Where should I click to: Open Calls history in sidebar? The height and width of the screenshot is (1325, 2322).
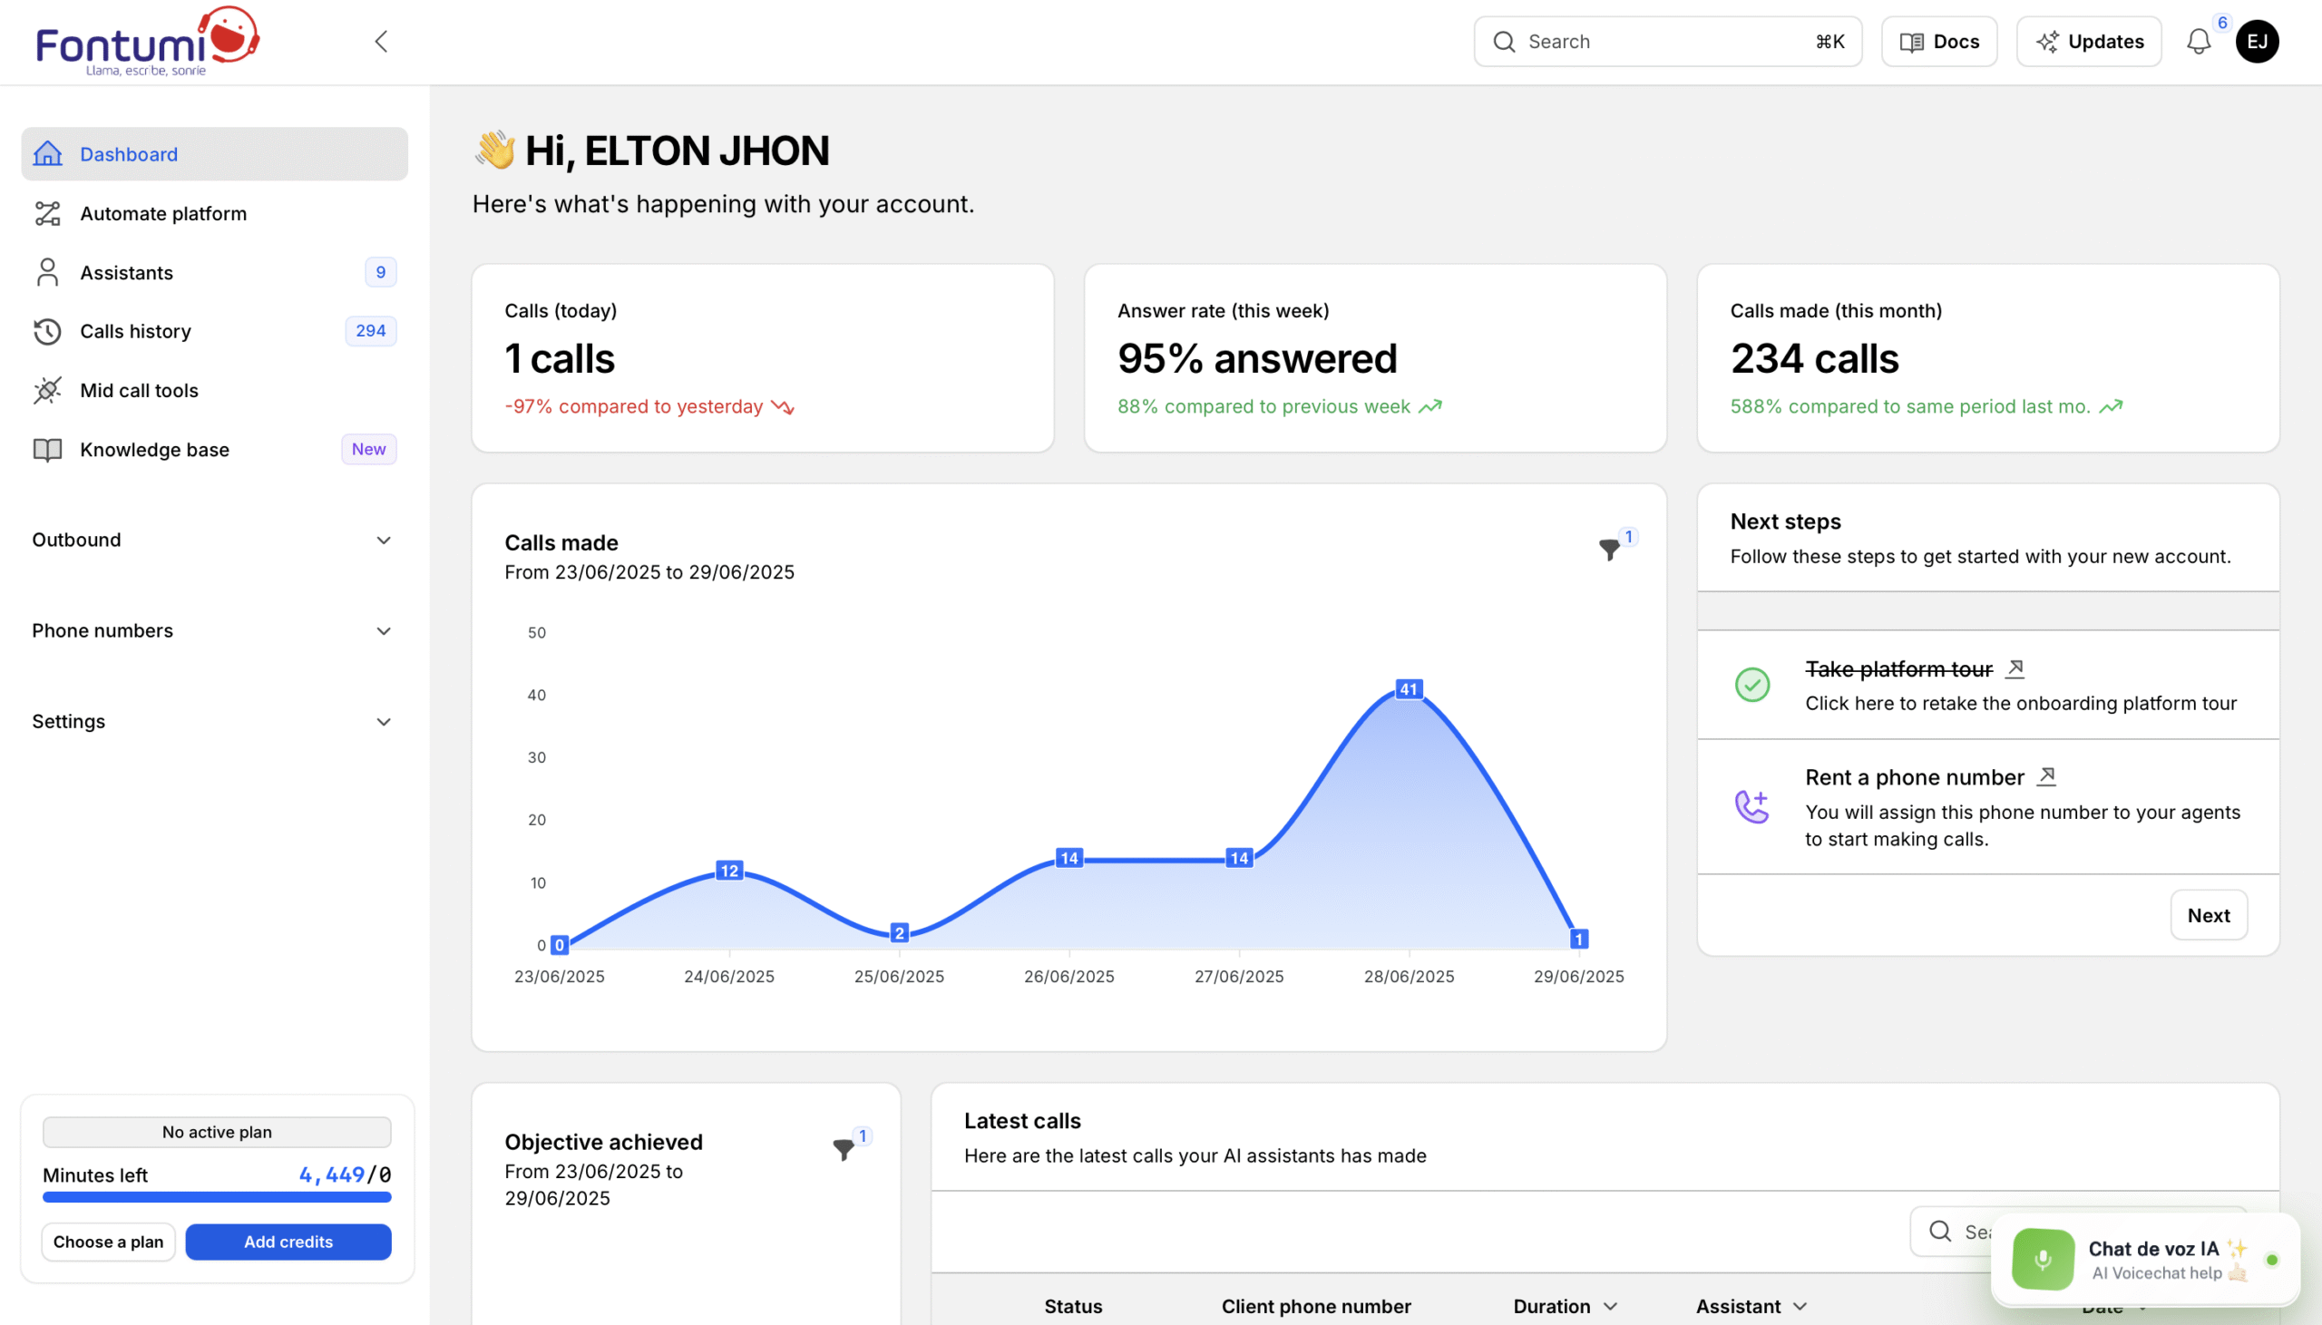coord(135,331)
